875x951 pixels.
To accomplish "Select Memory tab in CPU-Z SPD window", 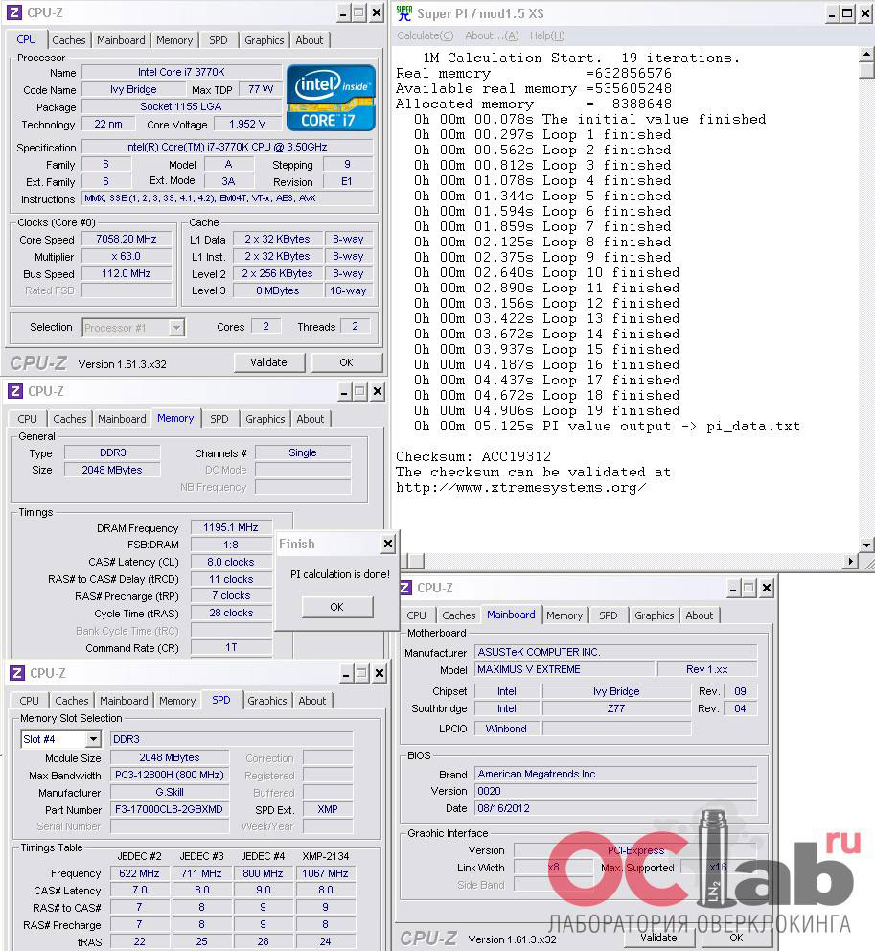I will point(177,701).
